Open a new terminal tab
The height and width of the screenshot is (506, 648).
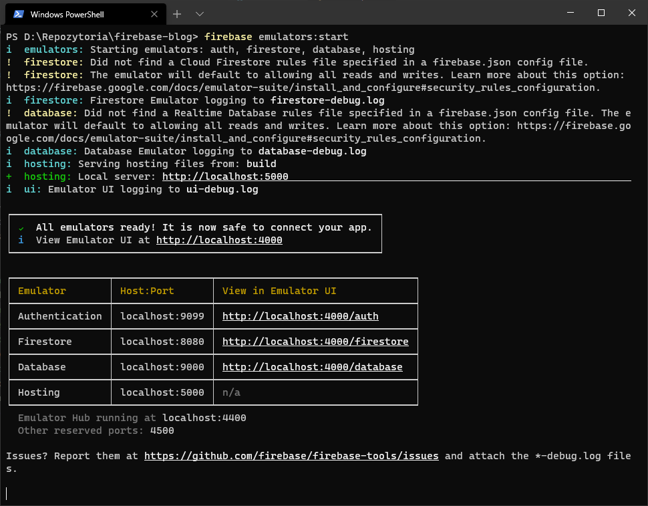177,14
